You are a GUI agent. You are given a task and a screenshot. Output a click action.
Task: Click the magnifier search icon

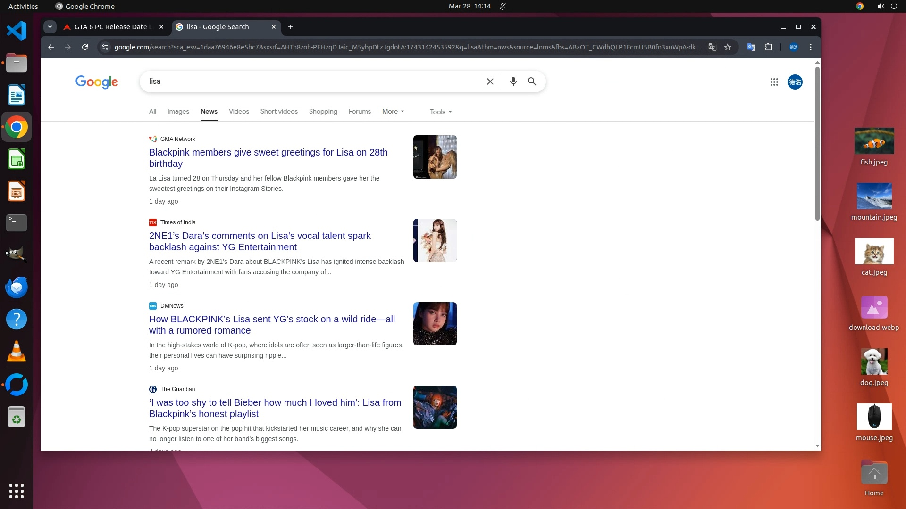532,82
